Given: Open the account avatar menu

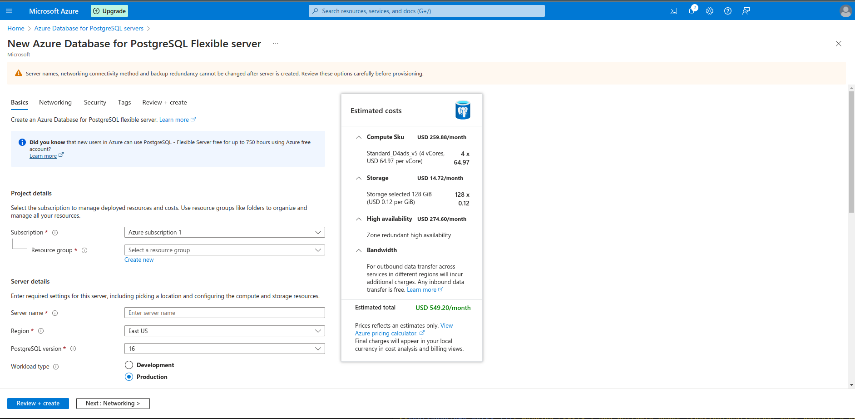Looking at the screenshot, I should click(845, 11).
